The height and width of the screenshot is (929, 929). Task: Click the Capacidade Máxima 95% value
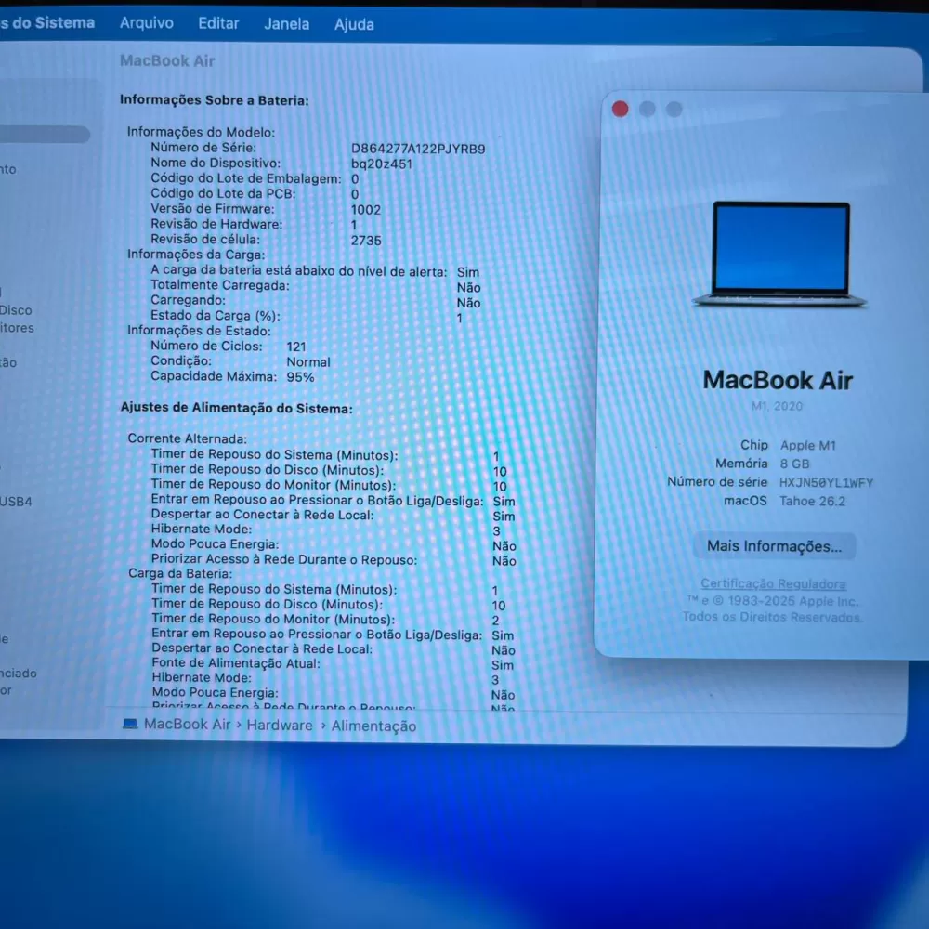click(300, 377)
